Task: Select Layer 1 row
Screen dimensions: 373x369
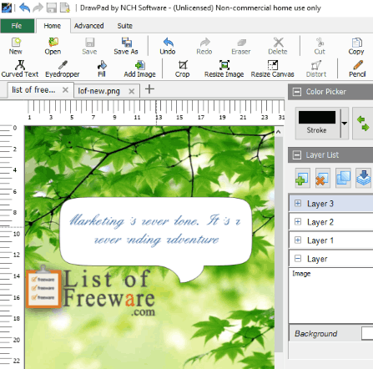Action: (x=331, y=240)
